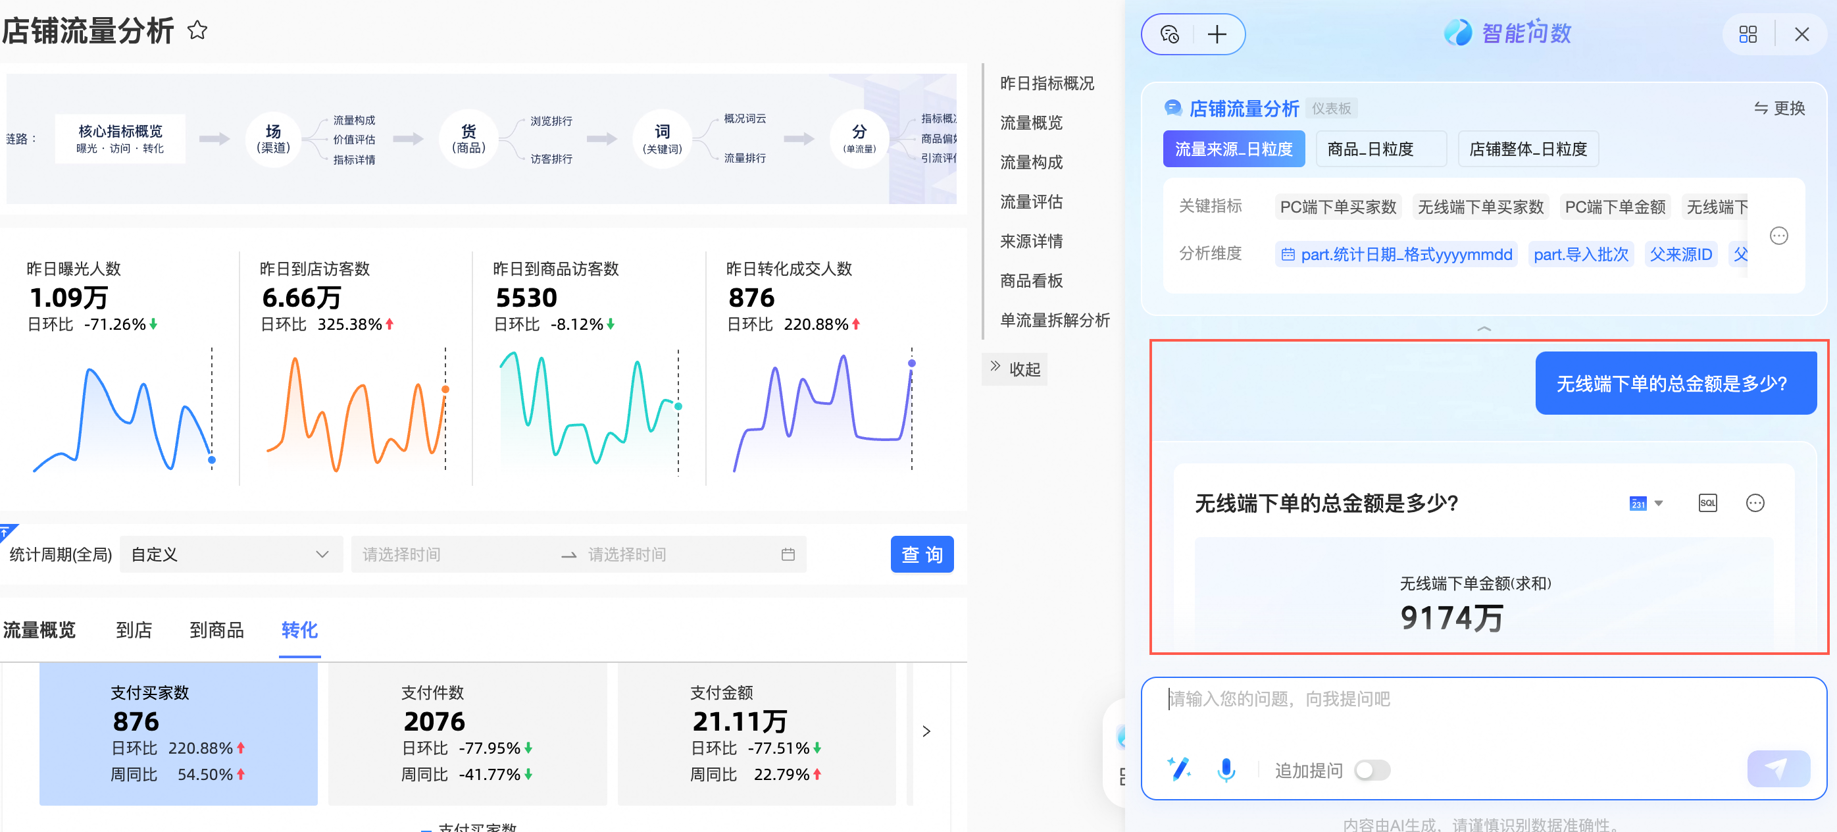1837x832 pixels.
Task: Click the 流量构成 link in flow diagram
Action: tap(354, 120)
